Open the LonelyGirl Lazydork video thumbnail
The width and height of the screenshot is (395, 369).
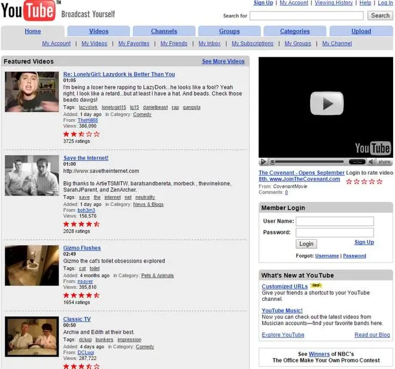(x=32, y=92)
